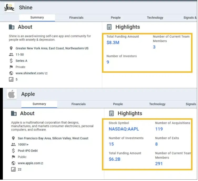198x181 pixels.
Task: Switch to the Financials tab for Shine
Action: pyautogui.click(x=76, y=18)
